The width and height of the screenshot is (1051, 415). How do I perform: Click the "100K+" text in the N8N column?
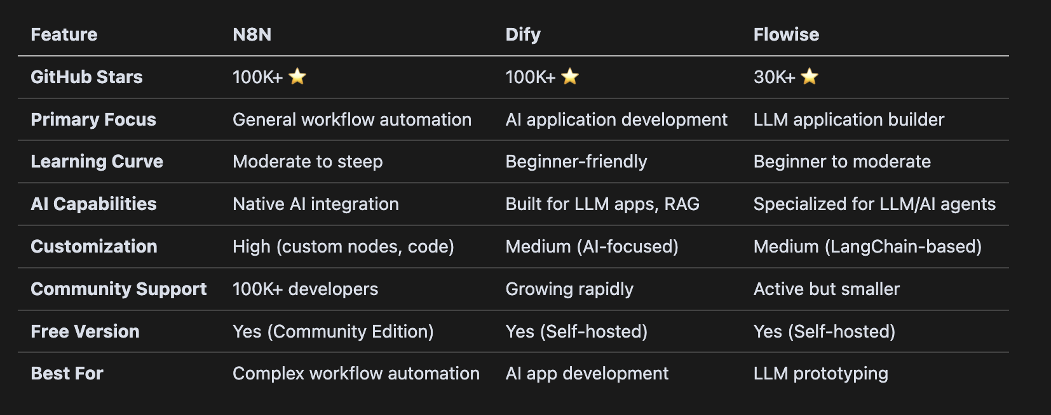[257, 77]
